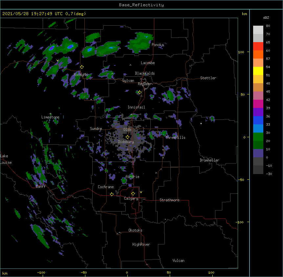Select the RockyMH label
The width and height of the screenshot is (283, 277).
pos(80,75)
